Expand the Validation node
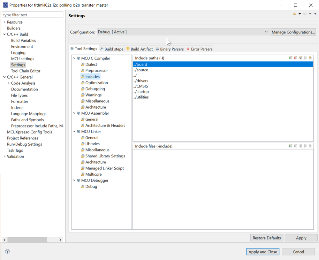This screenshot has height=260, width=319. pyautogui.click(x=4, y=156)
